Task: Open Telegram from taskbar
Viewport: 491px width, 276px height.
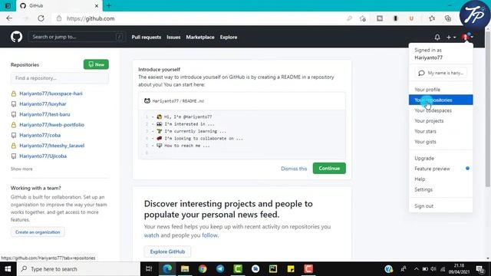Action: (x=220, y=269)
